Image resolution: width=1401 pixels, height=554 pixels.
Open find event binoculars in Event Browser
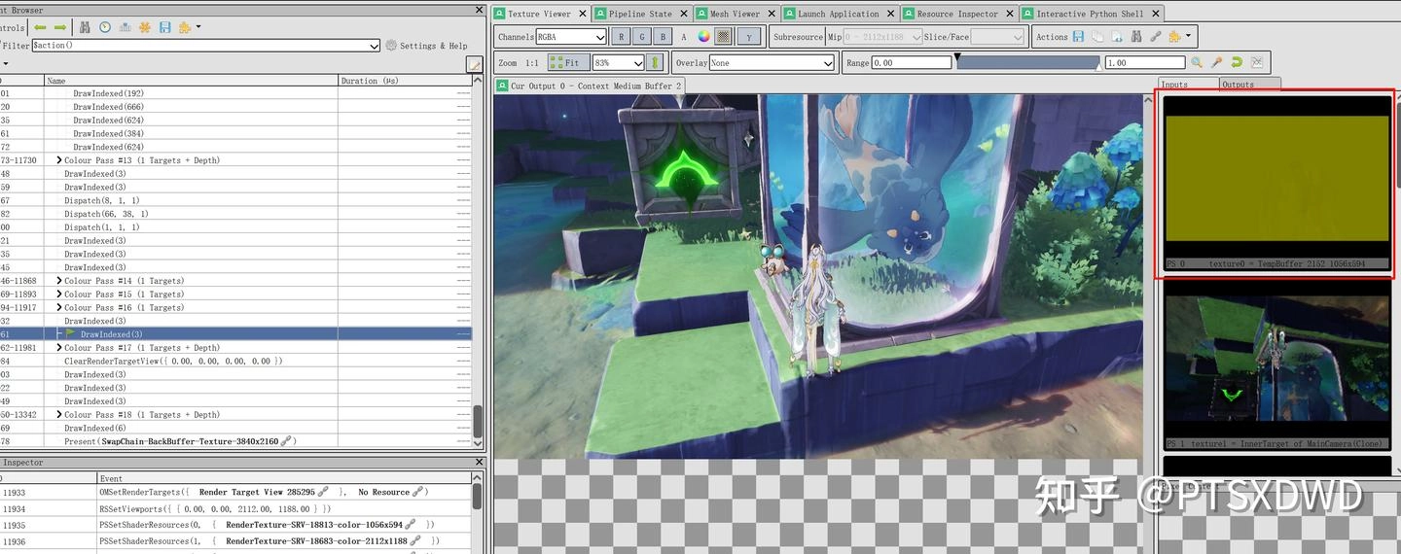point(86,27)
